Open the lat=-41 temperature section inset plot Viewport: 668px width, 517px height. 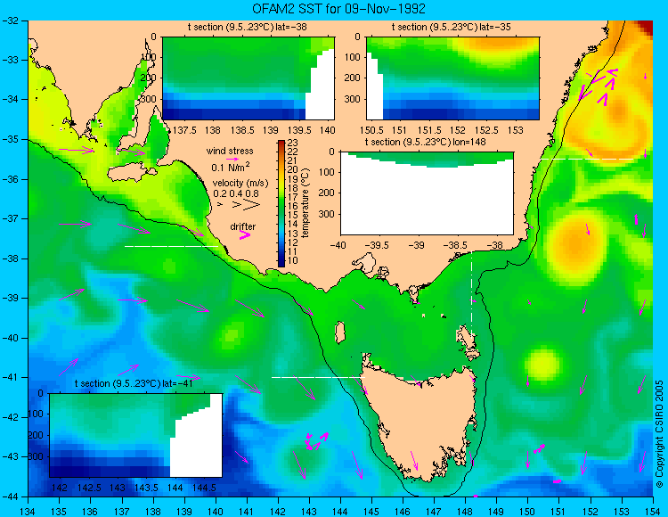point(136,435)
